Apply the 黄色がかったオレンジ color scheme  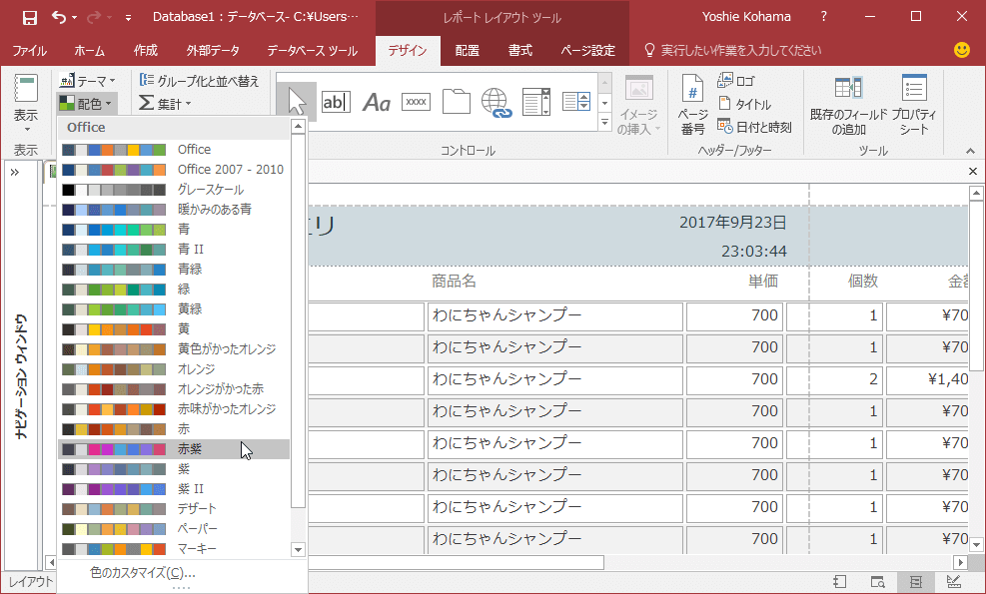pyautogui.click(x=174, y=348)
